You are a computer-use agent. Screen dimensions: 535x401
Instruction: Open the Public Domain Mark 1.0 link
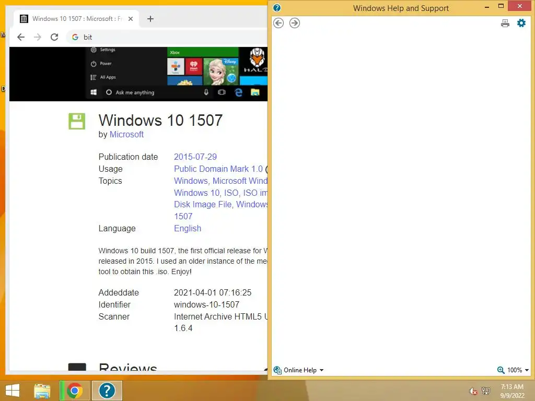coord(218,169)
